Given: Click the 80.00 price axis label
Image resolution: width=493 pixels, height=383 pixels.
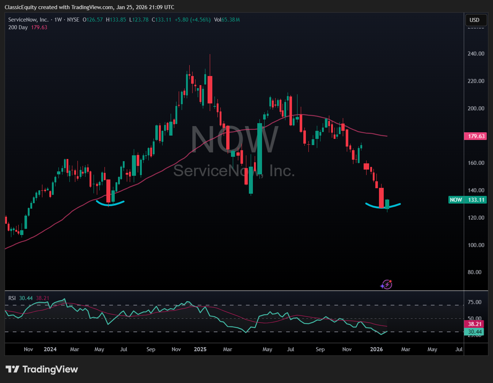Looking at the screenshot, I should (x=474, y=272).
